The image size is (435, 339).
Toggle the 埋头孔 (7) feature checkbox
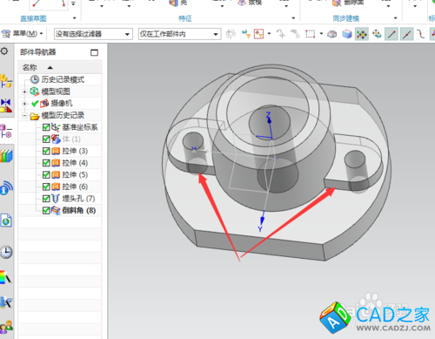pyautogui.click(x=46, y=199)
